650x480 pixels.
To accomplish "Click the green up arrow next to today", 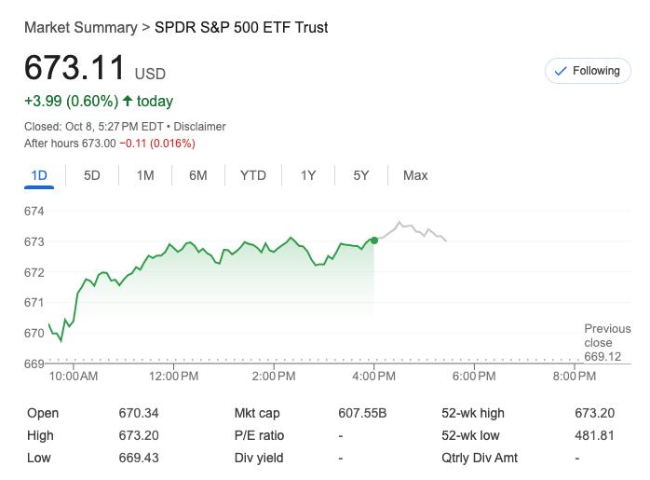I will (x=128, y=101).
